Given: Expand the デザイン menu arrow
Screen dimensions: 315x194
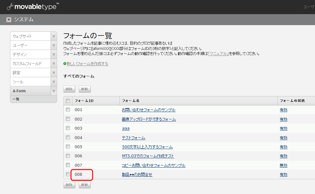Looking at the screenshot, I should [54, 55].
